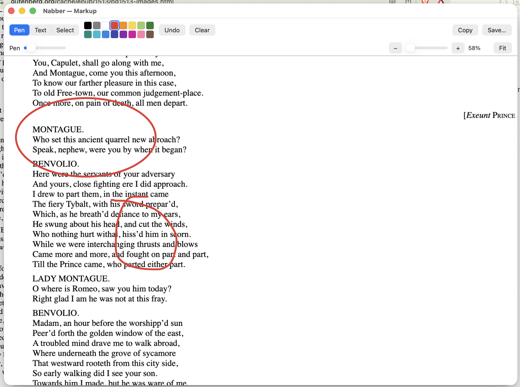Click the text "[Exeunt Prince"
The image size is (520, 387).
[489, 115]
